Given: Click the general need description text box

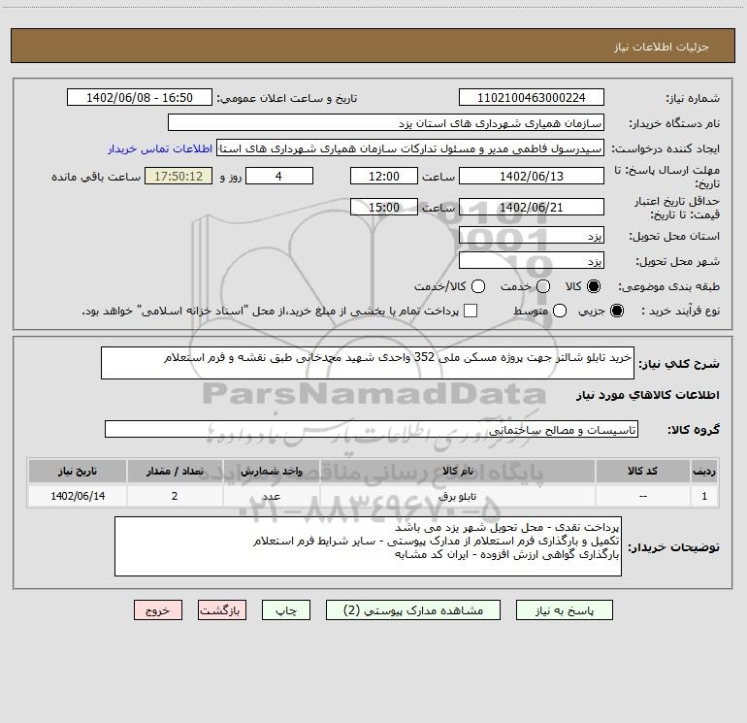Looking at the screenshot, I should [368, 363].
